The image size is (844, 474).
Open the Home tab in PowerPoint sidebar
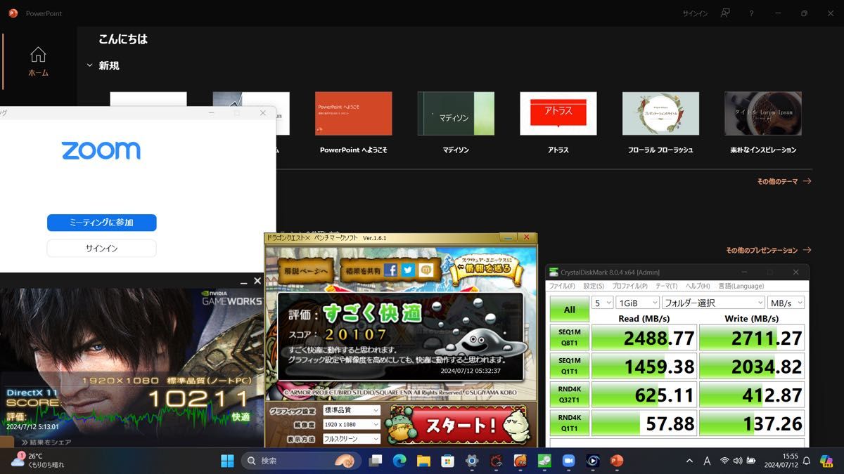point(38,62)
